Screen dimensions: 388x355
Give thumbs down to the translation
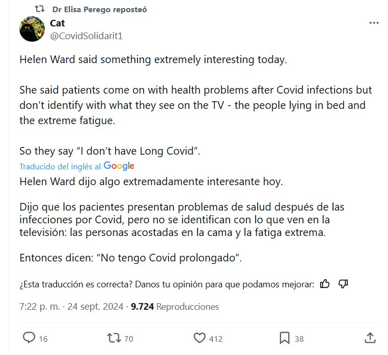coord(343,284)
